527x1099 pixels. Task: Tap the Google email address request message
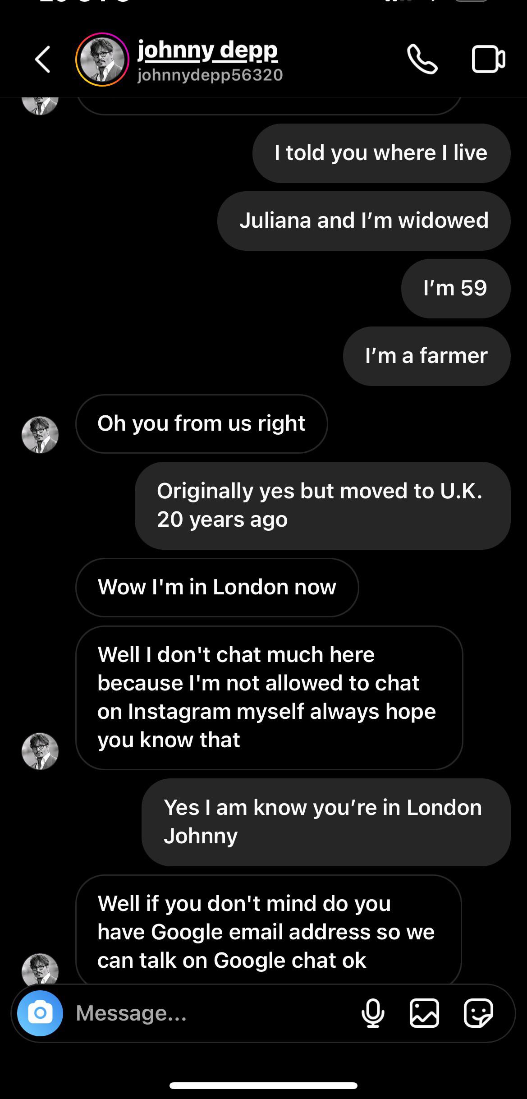tap(268, 931)
